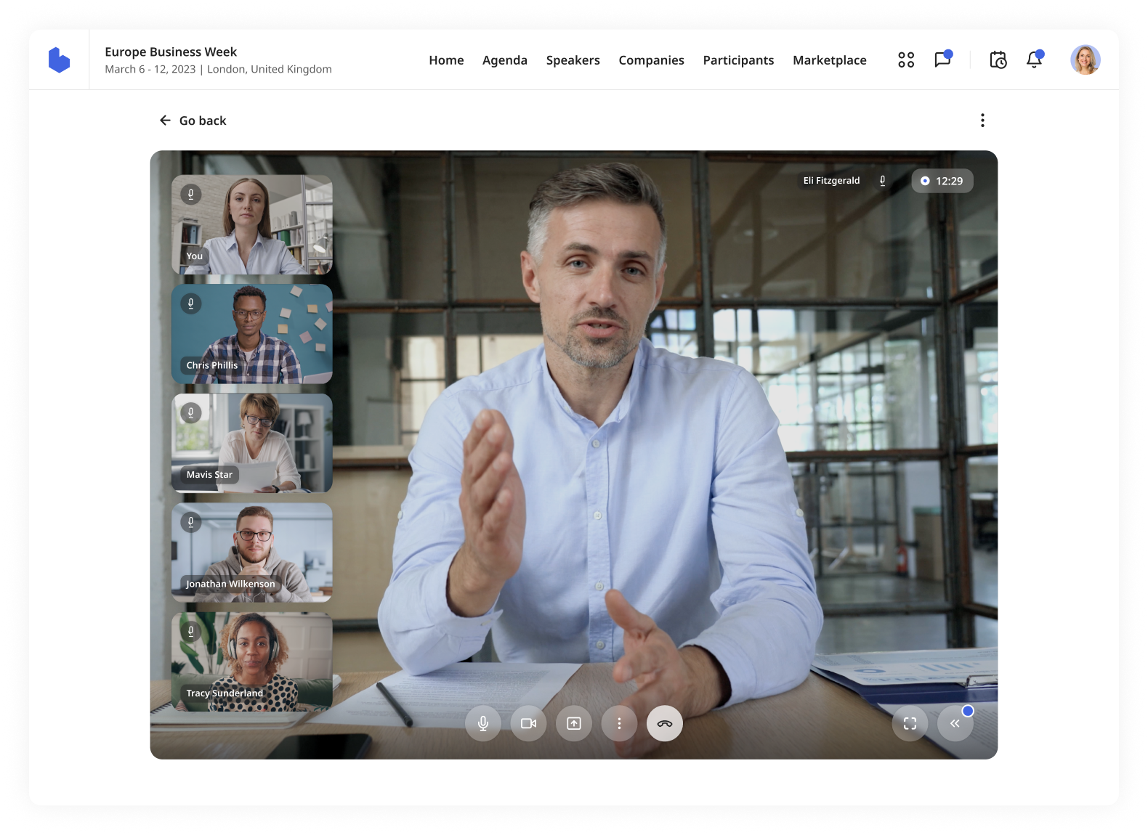The image size is (1148, 835).
Task: Open the Companies page
Action: 652,60
